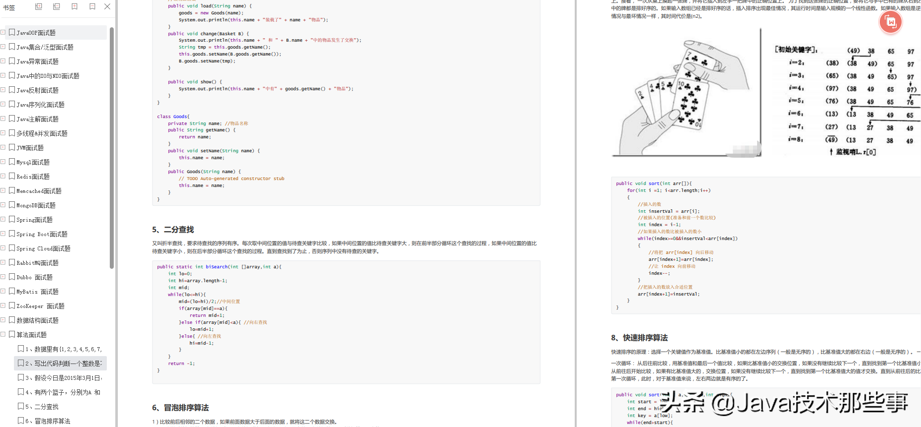Viewport: 921px width, 427px height.
Task: Open the 算法面试题 bookmark
Action: [31, 335]
